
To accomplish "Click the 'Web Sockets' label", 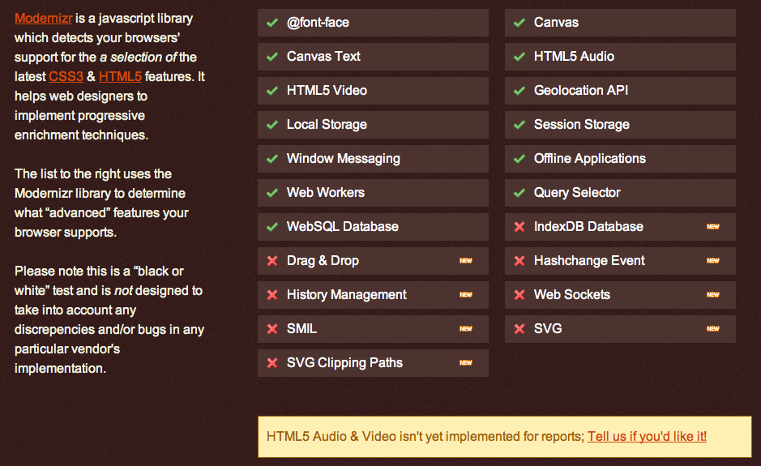I will [571, 294].
